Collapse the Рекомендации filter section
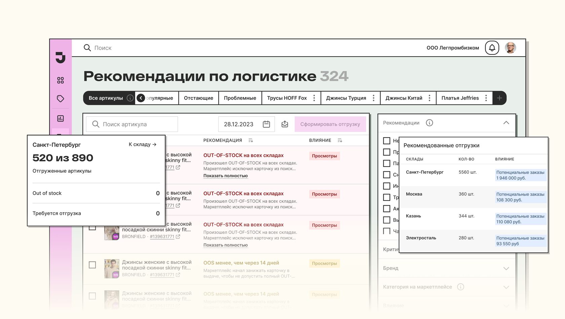The width and height of the screenshot is (565, 319). (x=506, y=123)
